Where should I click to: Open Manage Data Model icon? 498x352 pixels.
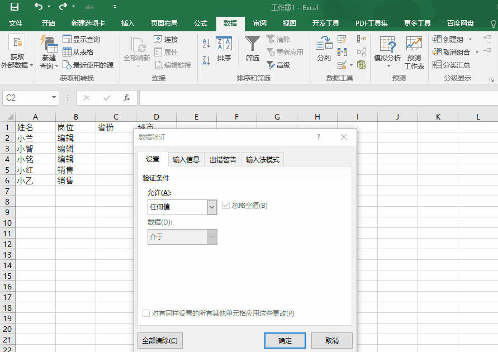[x=362, y=65]
